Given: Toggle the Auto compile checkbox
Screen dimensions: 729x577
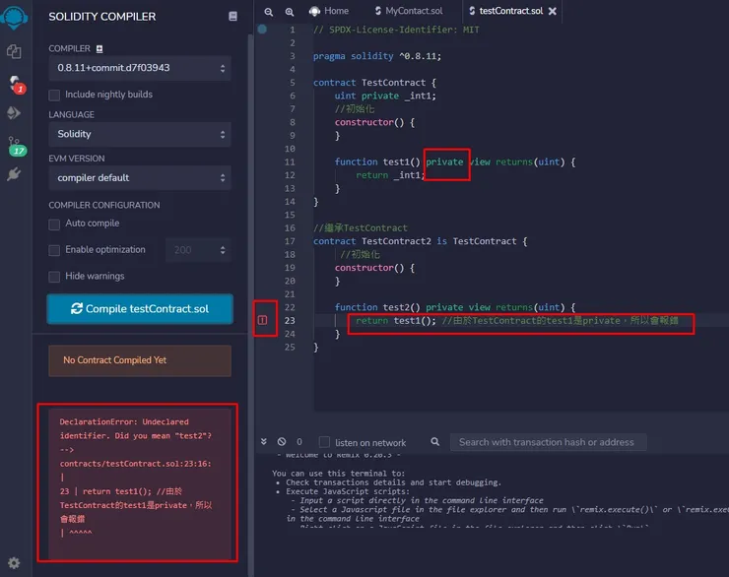Looking at the screenshot, I should coord(55,224).
